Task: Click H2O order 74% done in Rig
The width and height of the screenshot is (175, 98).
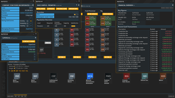Action: (106, 23)
